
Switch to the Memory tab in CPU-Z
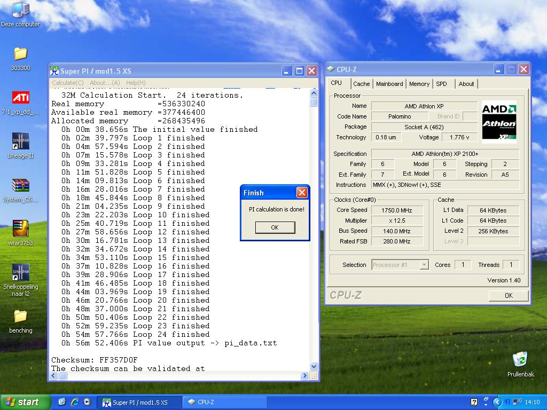tap(419, 84)
